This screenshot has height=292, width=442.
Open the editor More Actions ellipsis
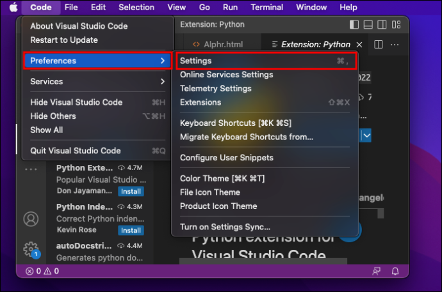[395, 44]
